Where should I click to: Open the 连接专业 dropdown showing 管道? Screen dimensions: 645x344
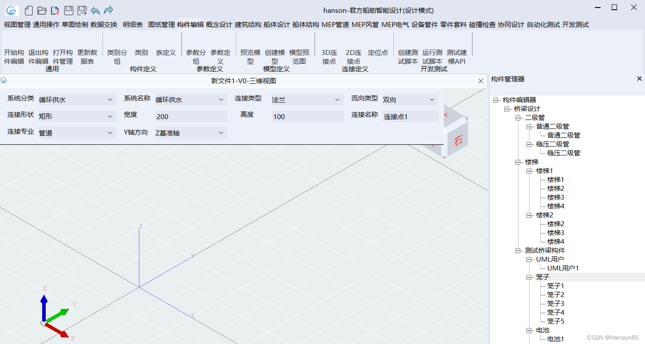point(77,133)
